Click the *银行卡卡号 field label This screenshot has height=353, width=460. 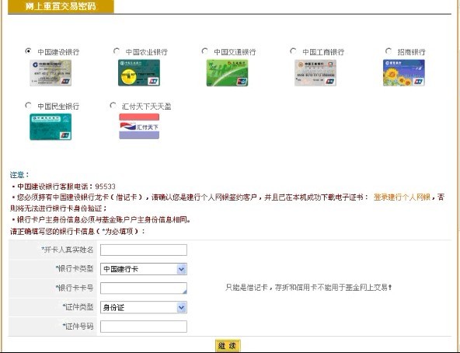click(75, 288)
